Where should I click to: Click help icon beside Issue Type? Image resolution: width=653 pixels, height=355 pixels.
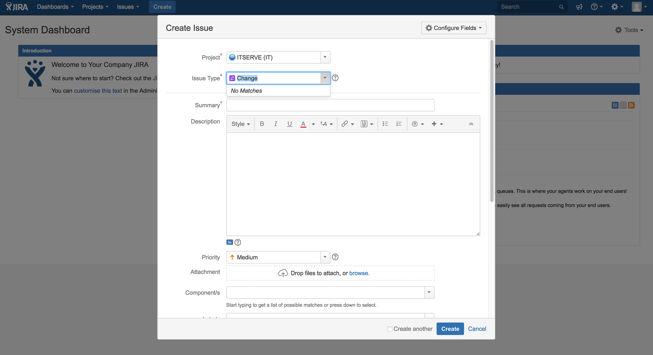click(x=335, y=78)
